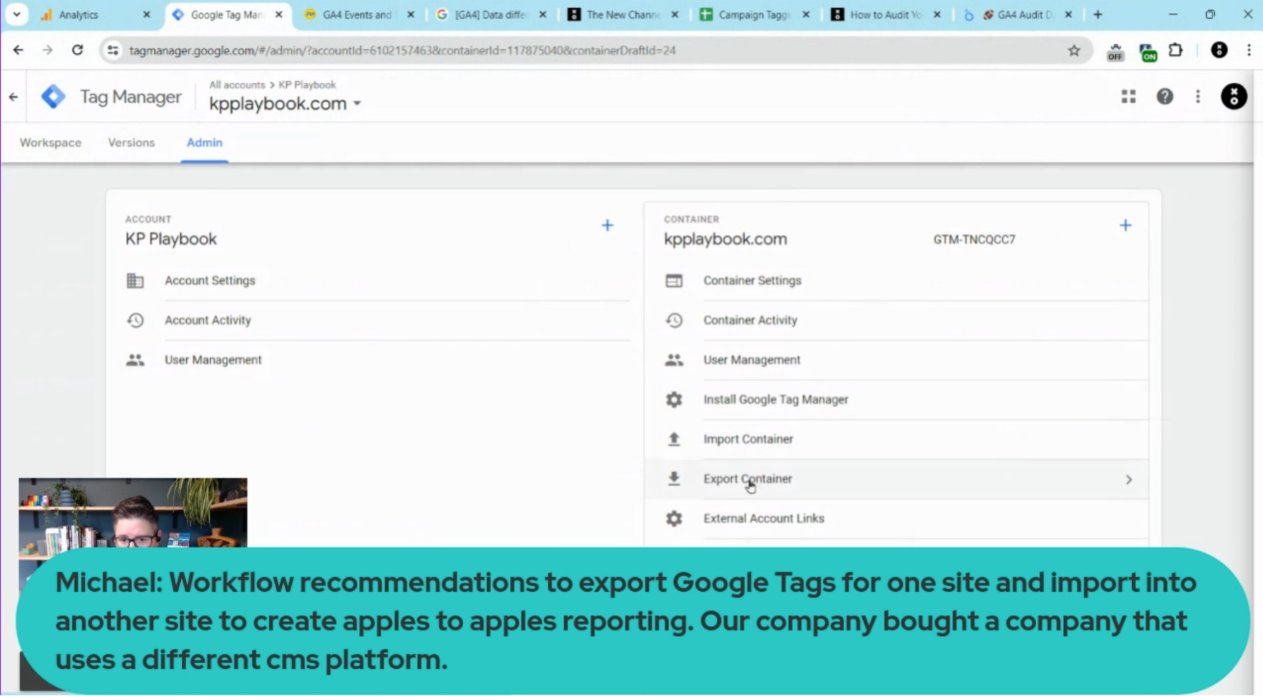View site information icon in address bar
Screen dimensions: 1263x696
click(x=113, y=51)
